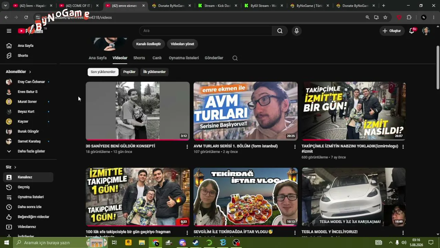Viewport: 440px width, 248px height.
Task: Open Kanalınız in the sidebar
Action: 28,177
